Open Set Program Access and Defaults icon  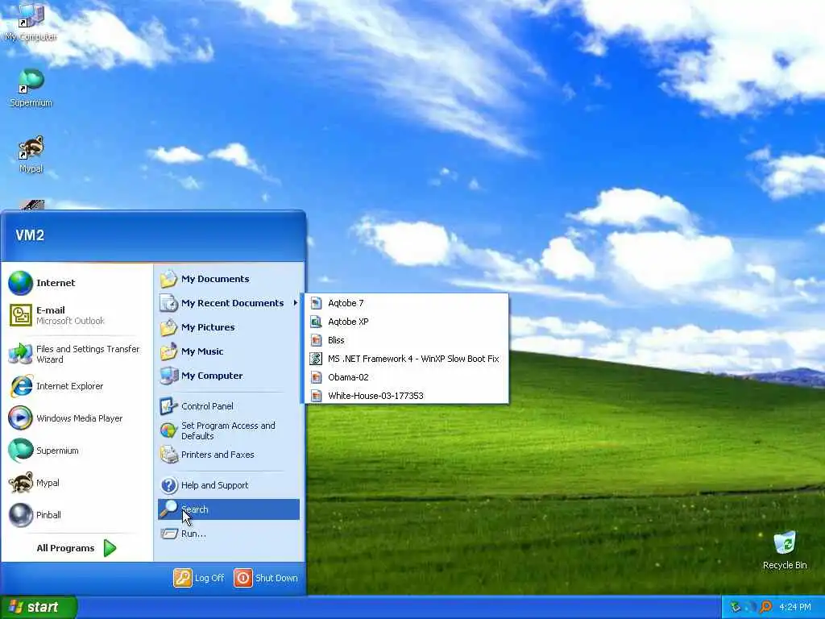[x=169, y=430]
